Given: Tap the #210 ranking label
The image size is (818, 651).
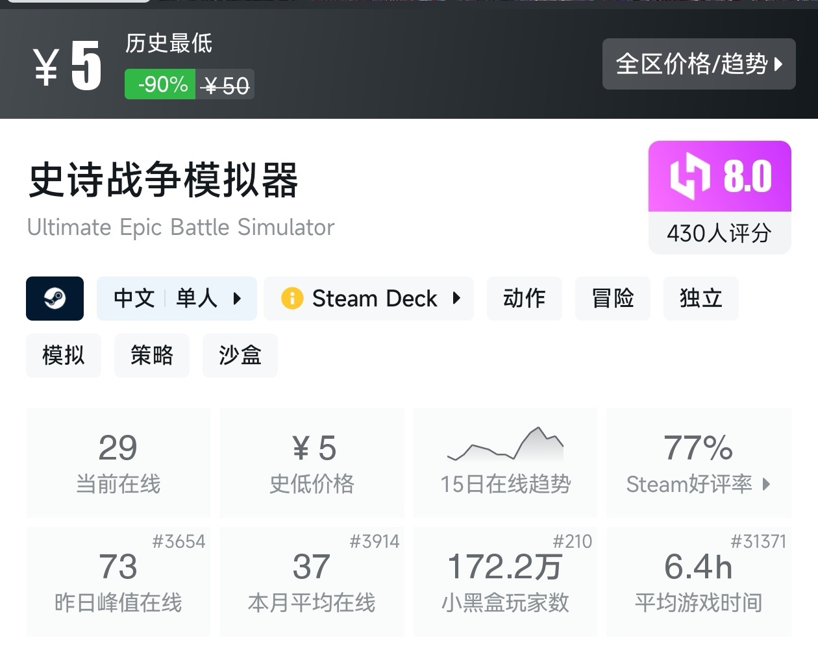Looking at the screenshot, I should (x=572, y=541).
